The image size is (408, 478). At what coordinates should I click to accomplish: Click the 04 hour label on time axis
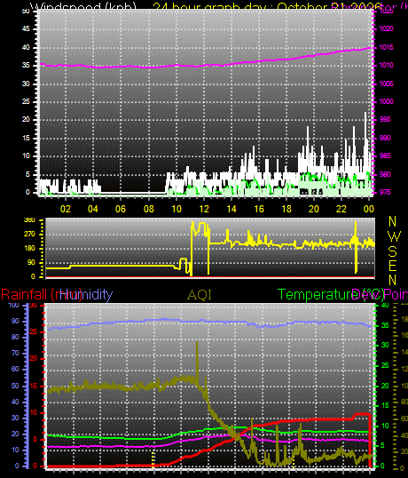[x=93, y=209]
